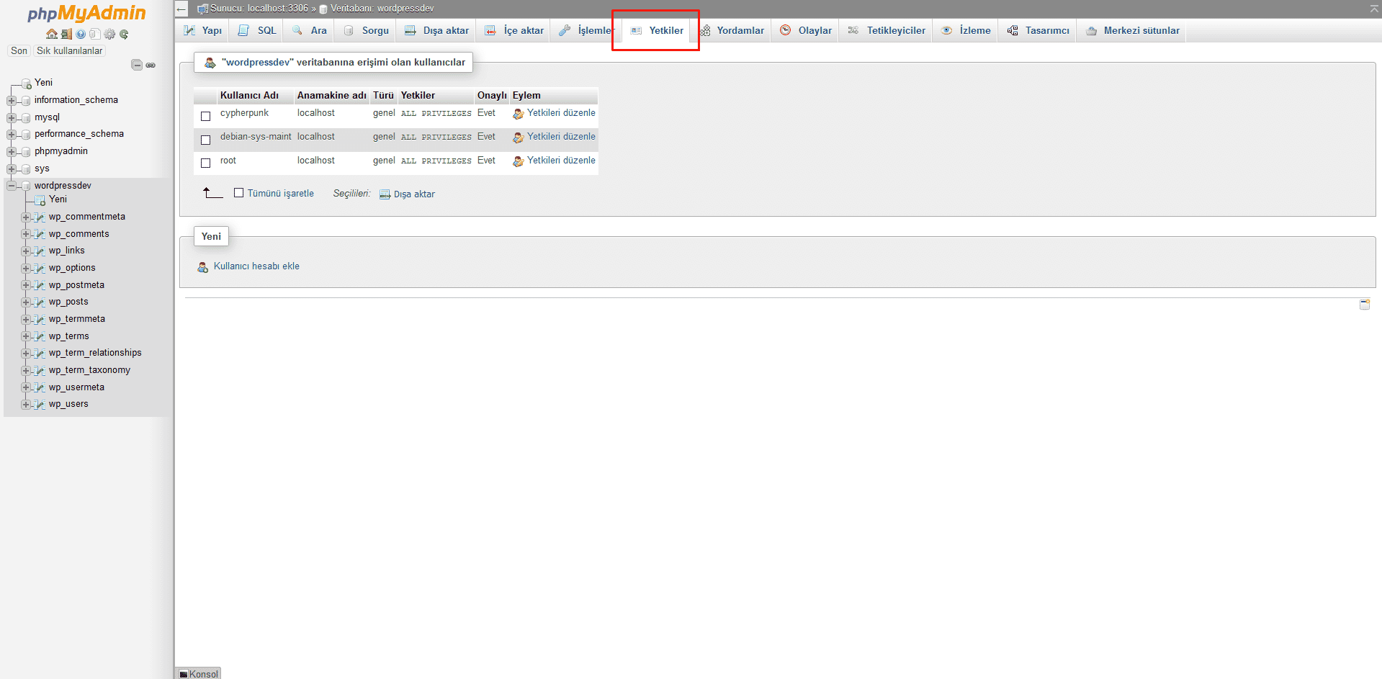Click the mysql database icon
Screen dimensions: 1382x679
click(x=27, y=118)
